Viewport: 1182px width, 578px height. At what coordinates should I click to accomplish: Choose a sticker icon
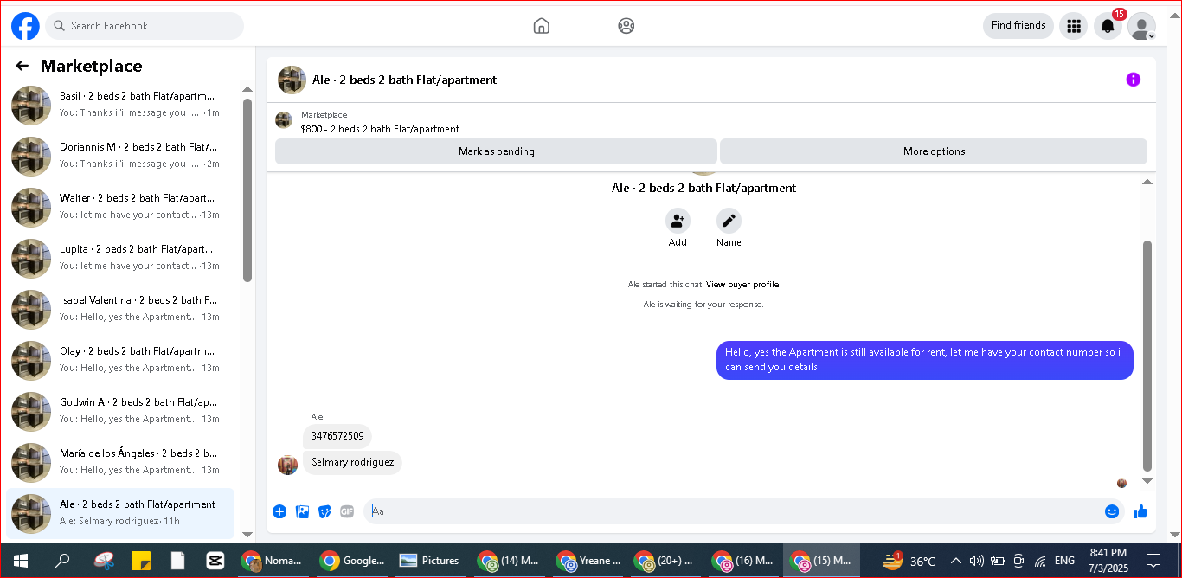coord(324,511)
